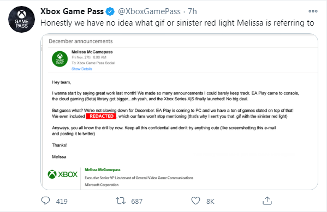This screenshot has width=327, height=212.
Task: Open the embedded email screenshot image
Action: (x=180, y=112)
